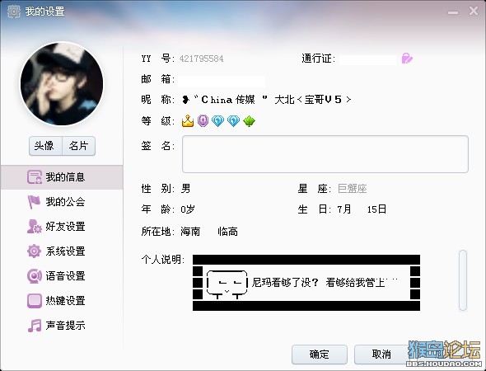
Task: Click the green leaf level icon
Action: click(x=249, y=121)
